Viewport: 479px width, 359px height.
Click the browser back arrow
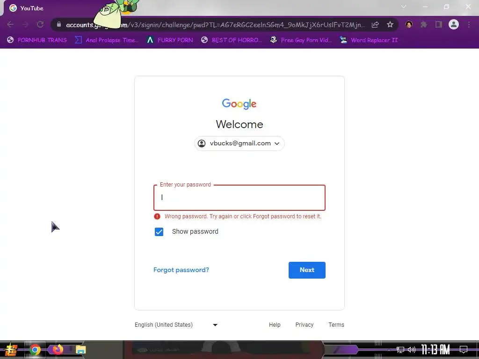tap(10, 24)
